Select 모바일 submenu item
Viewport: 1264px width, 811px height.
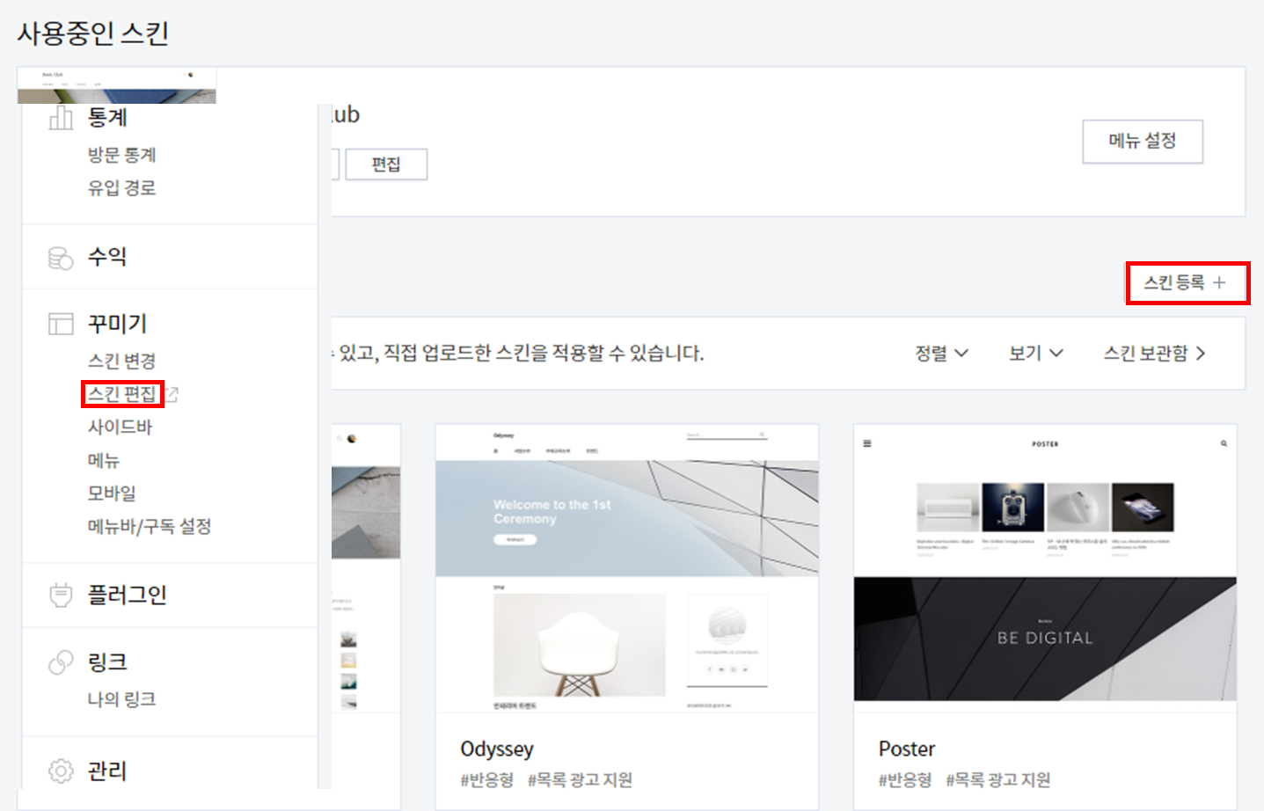(x=112, y=493)
